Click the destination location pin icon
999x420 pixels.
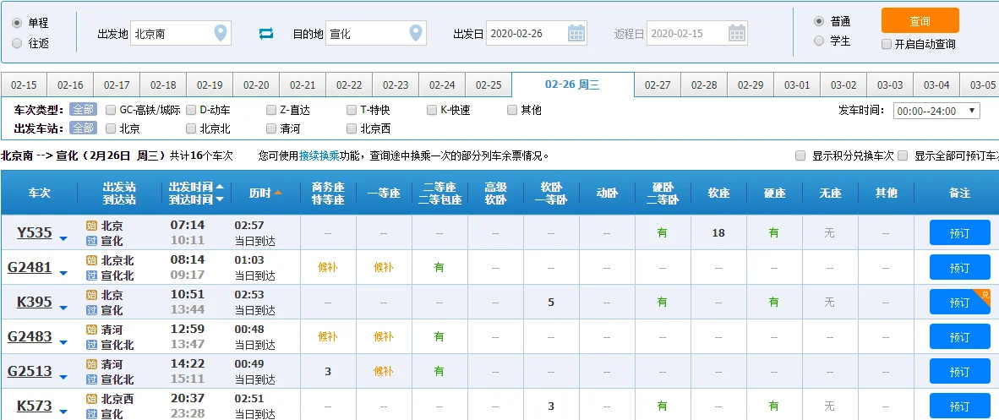tap(415, 33)
